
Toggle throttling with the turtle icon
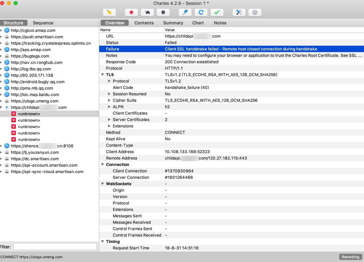(x=147, y=12)
